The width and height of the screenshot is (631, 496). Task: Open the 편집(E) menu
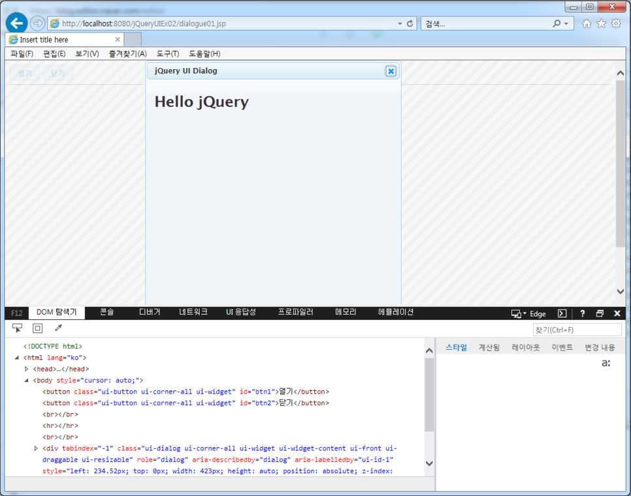coord(54,54)
